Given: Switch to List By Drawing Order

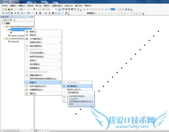Looking at the screenshot, I should 2,20.
